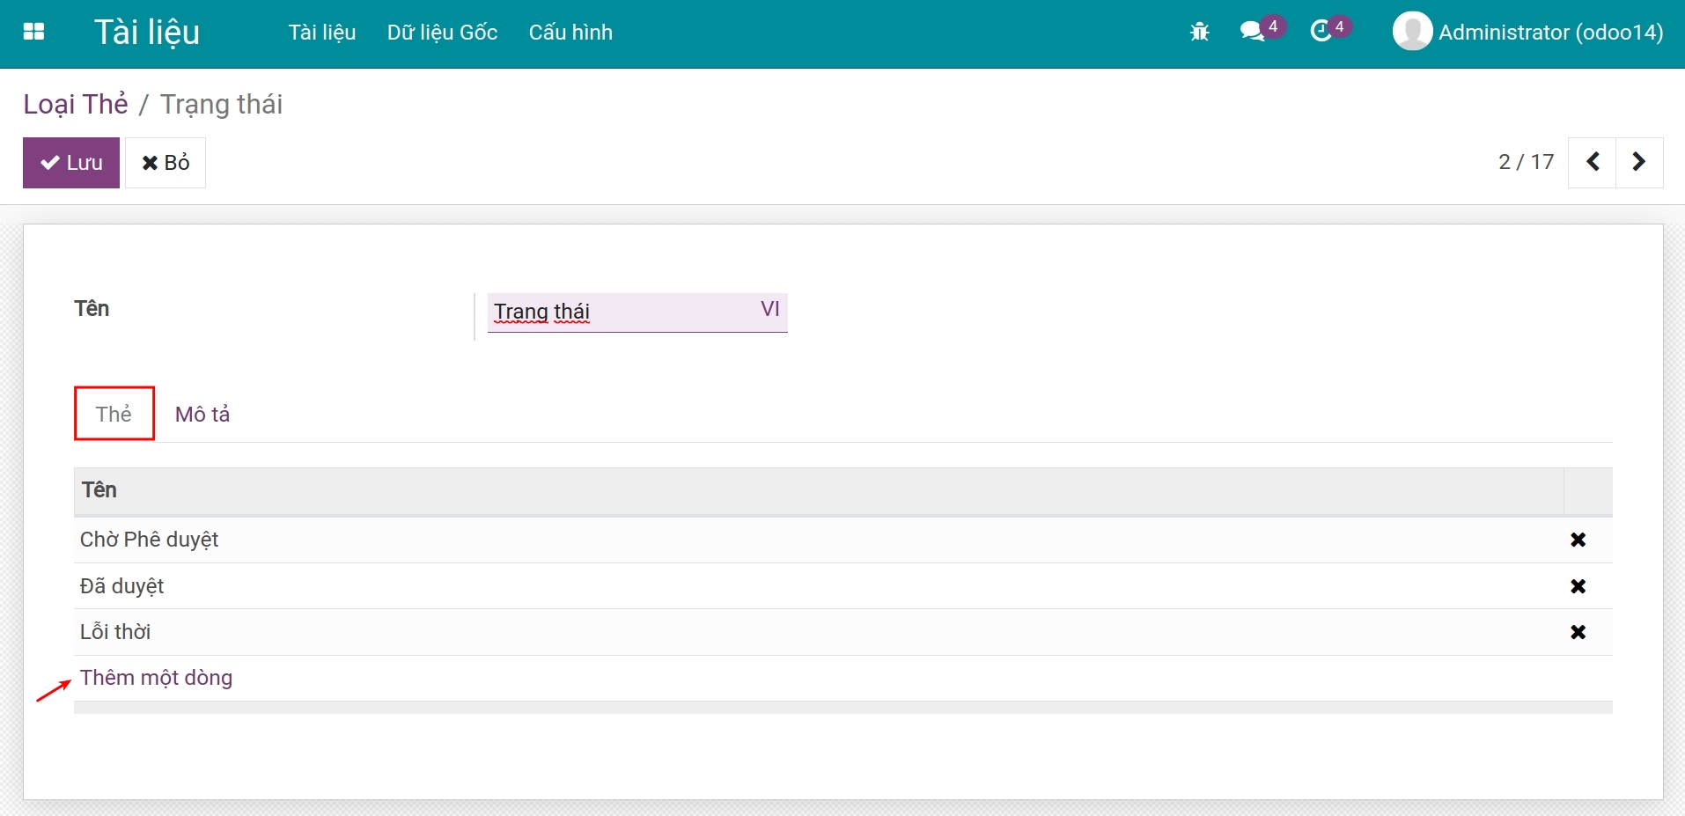
Task: Open the Cấu hình menu
Action: tap(570, 33)
